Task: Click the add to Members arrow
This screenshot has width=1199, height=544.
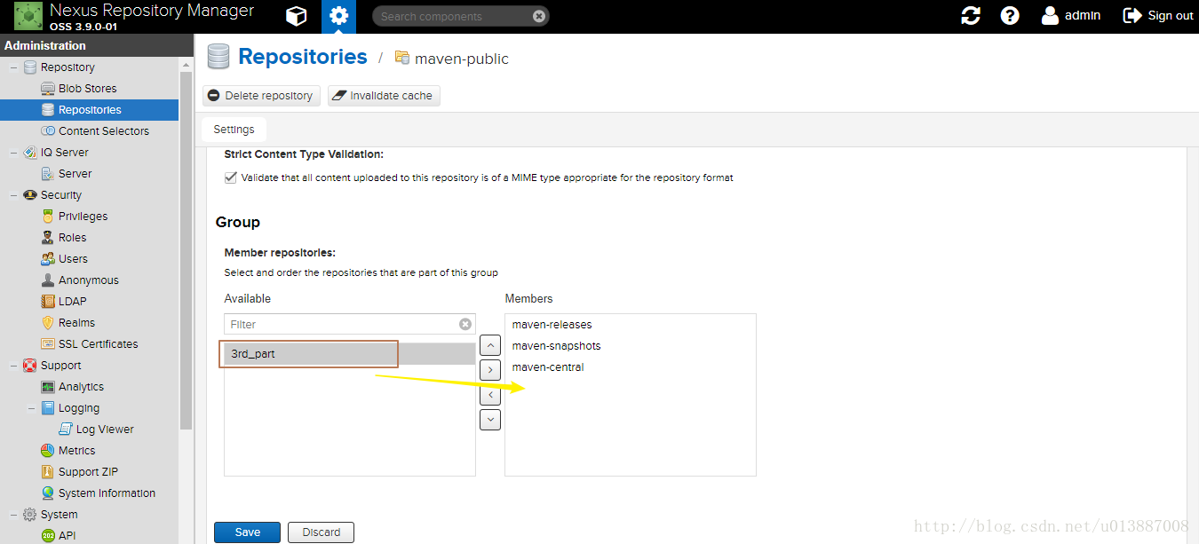Action: (x=490, y=369)
